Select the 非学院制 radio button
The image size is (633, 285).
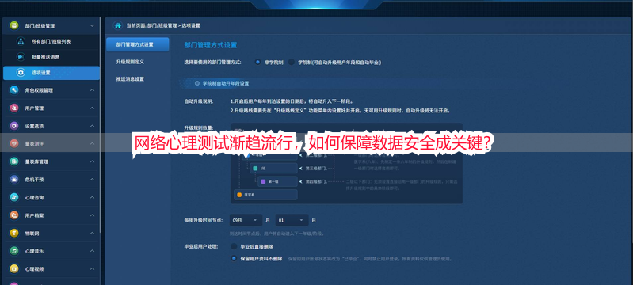click(257, 63)
